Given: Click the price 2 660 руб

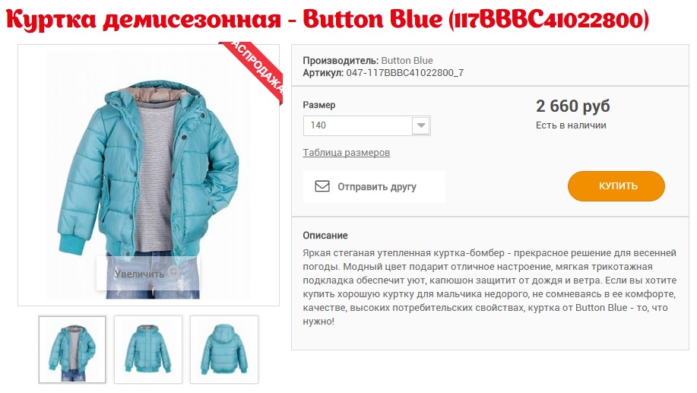Looking at the screenshot, I should pos(572,106).
